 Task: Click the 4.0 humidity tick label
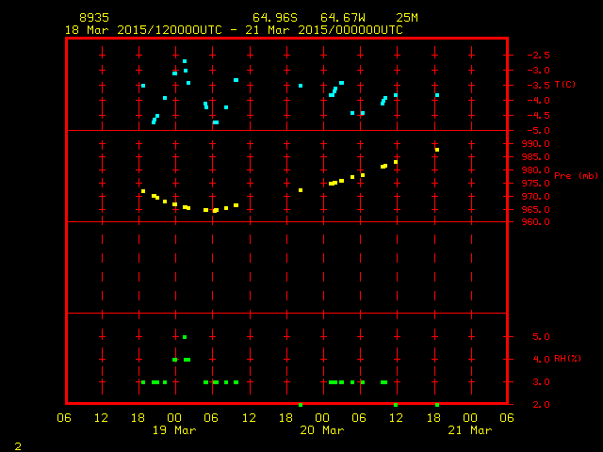click(541, 360)
